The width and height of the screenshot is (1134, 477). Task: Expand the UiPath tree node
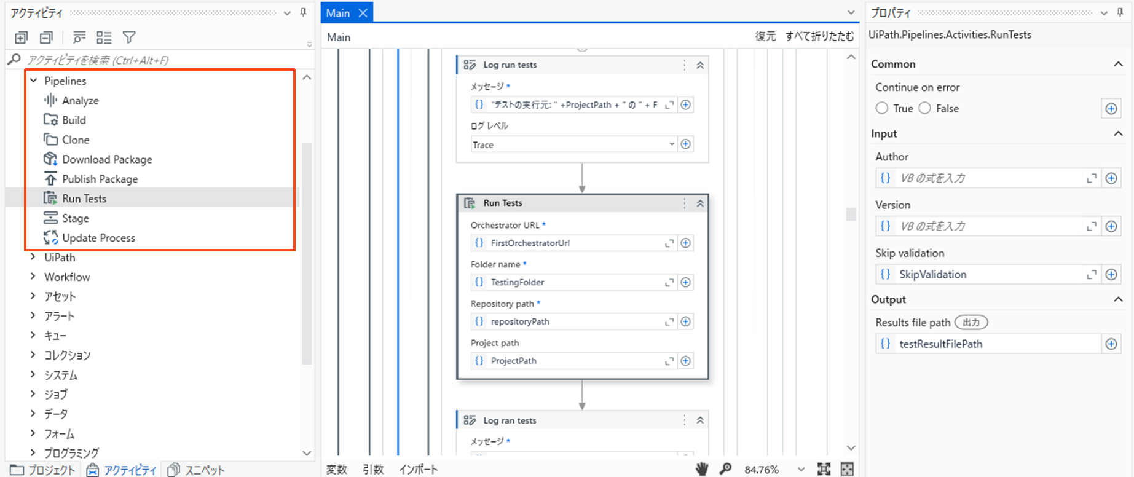click(33, 257)
